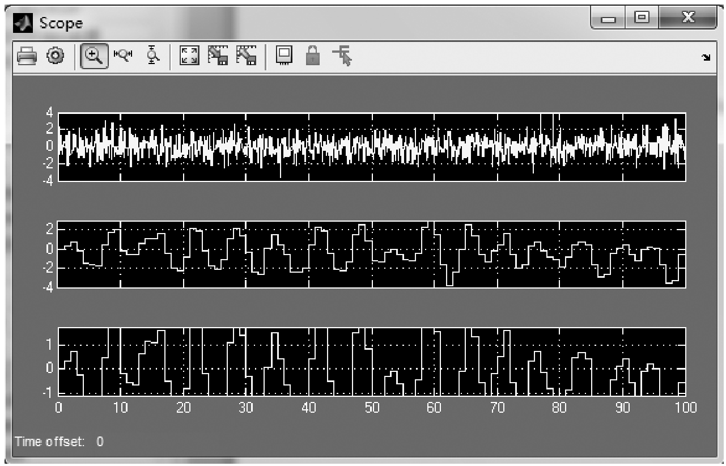Click the middle stepped signal plot
The width and height of the screenshot is (726, 466).
(x=372, y=254)
